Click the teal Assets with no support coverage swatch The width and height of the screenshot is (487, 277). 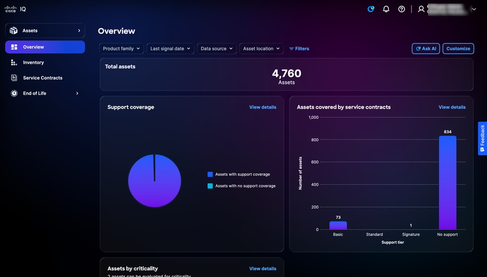[210, 186]
